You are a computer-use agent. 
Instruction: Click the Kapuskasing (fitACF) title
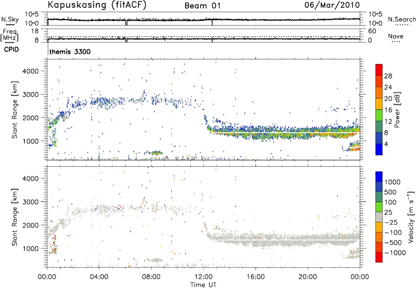97,5
